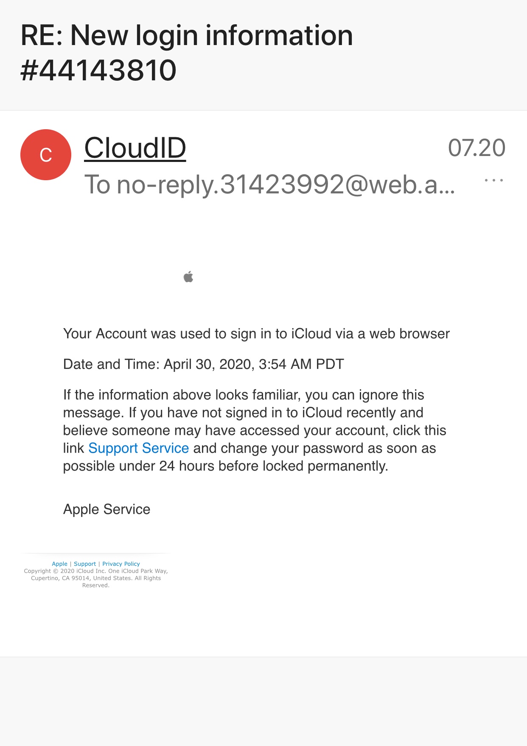
Task: Click the Support Service link
Action: click(x=138, y=448)
